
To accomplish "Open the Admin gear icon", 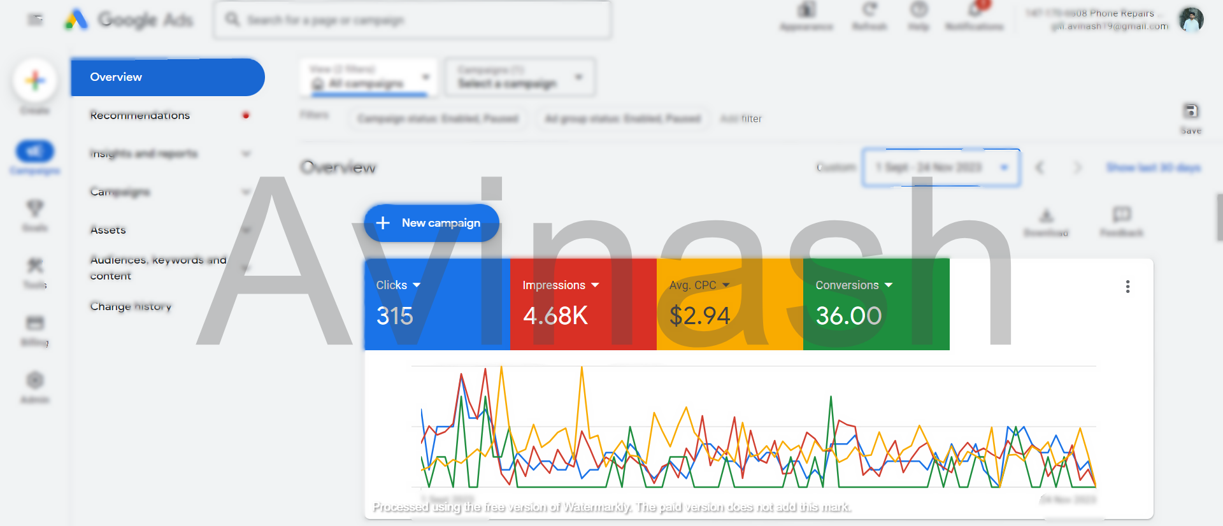I will coord(35,381).
